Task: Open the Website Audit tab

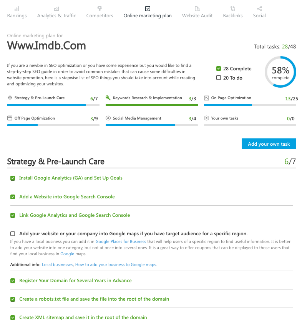Action: tap(197, 16)
